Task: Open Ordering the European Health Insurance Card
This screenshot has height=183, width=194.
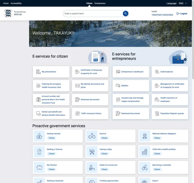Action: pyautogui.click(x=51, y=86)
